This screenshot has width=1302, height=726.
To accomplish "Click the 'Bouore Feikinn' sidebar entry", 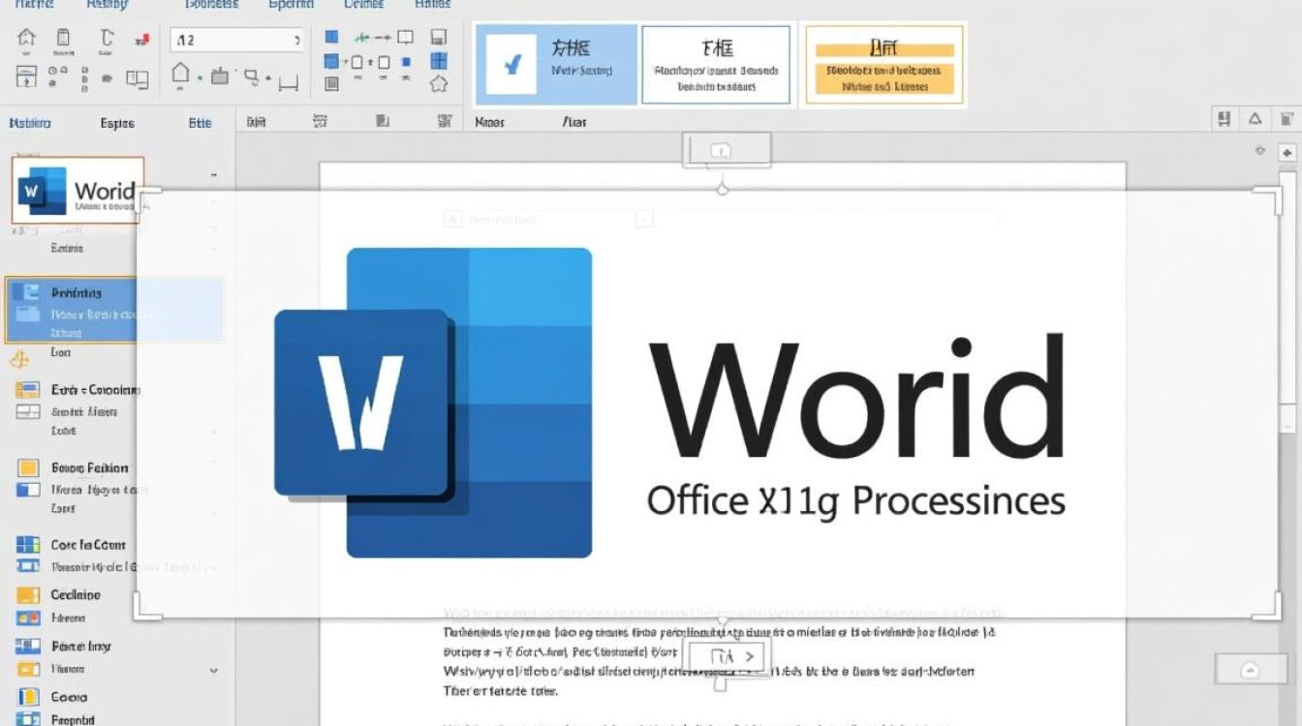I will point(89,468).
